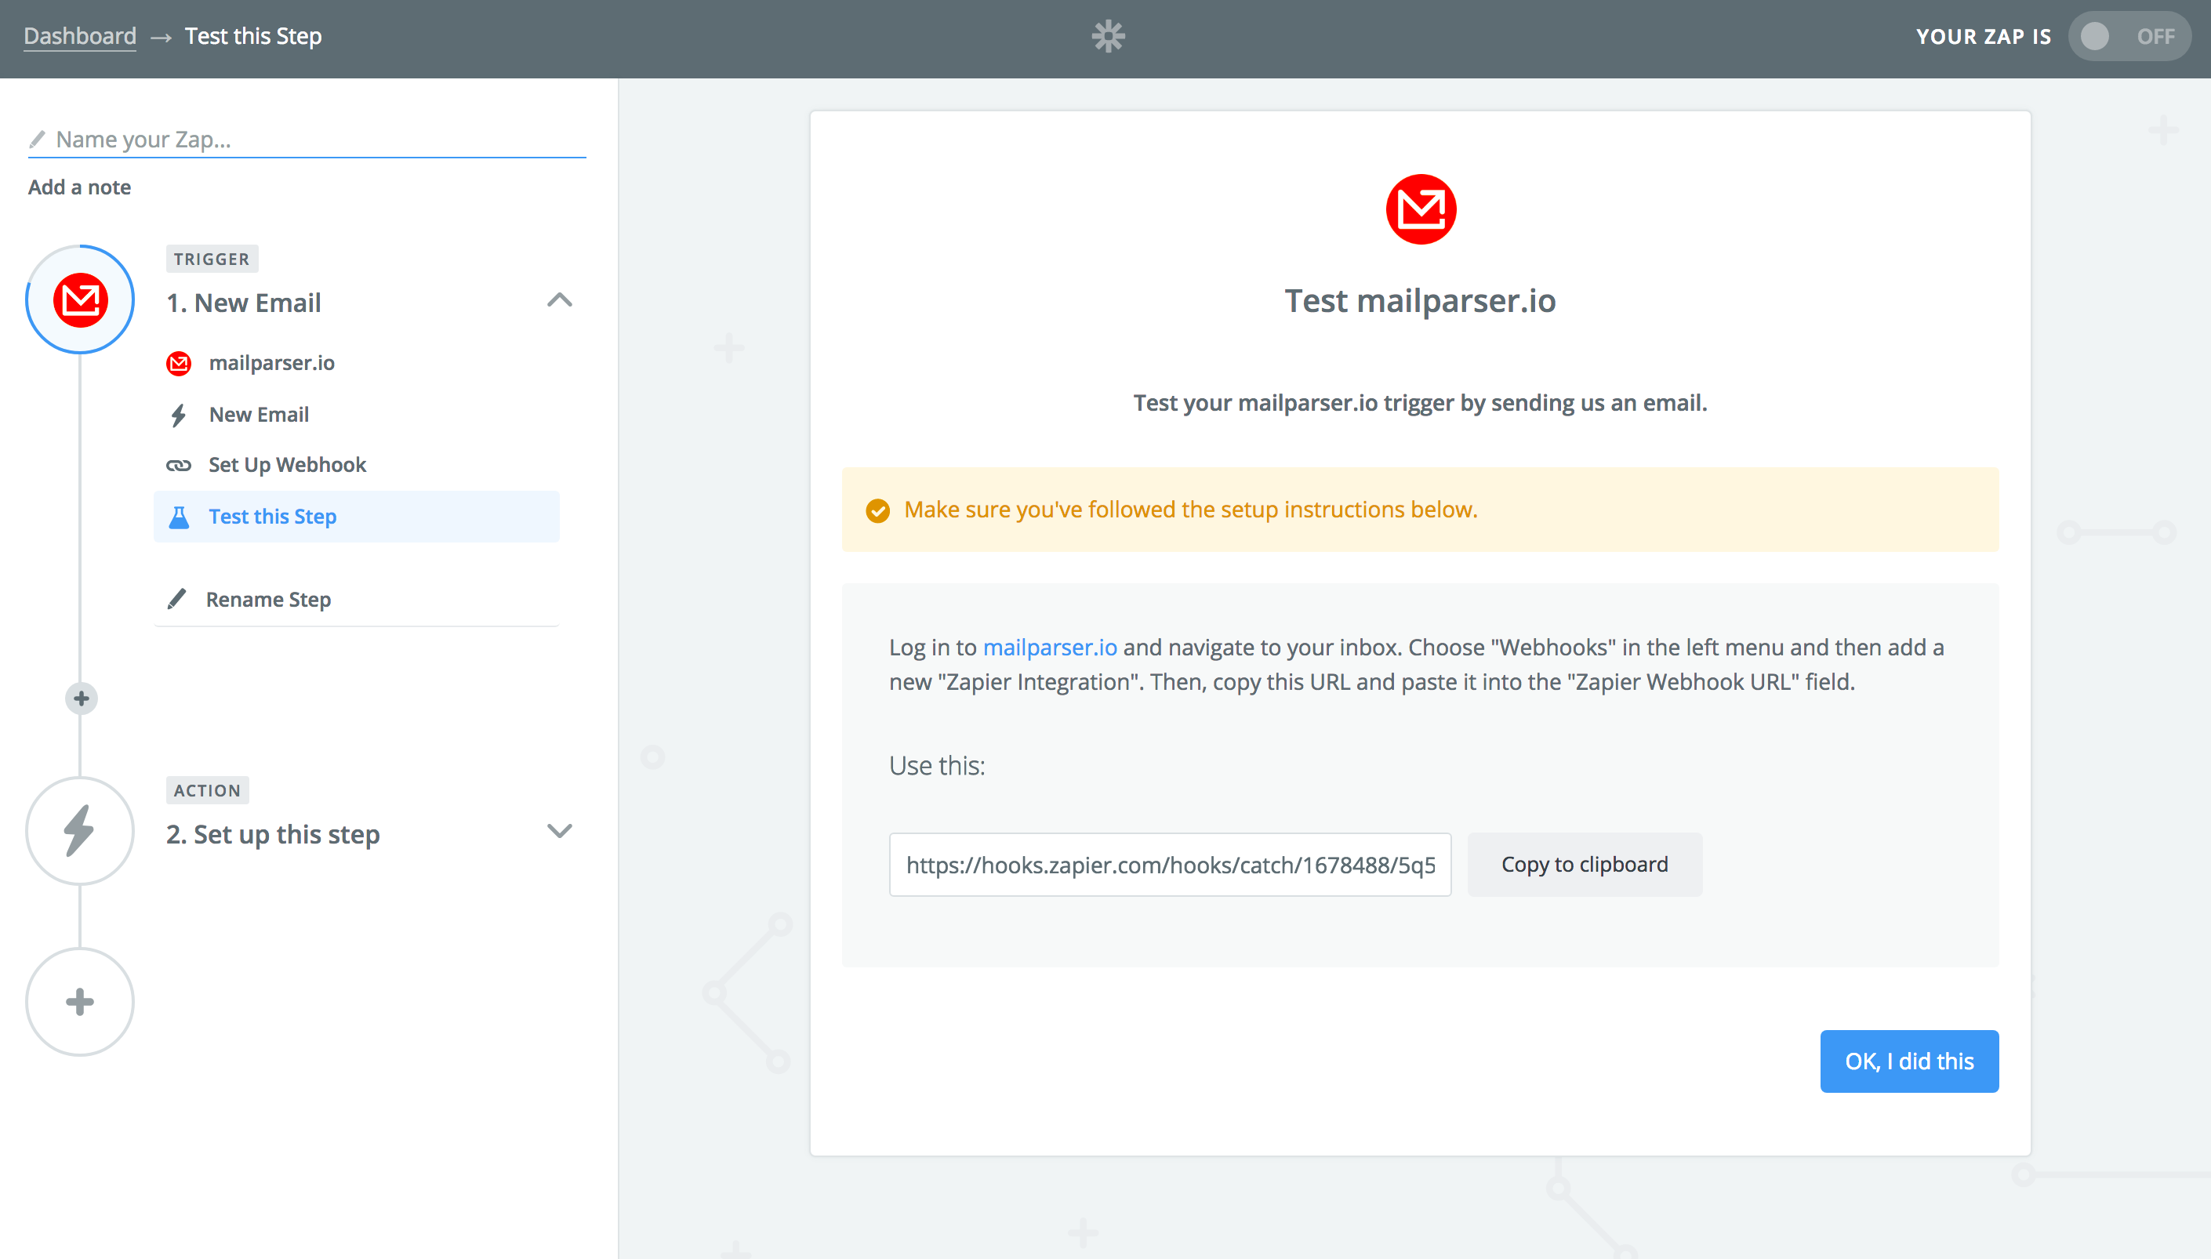The image size is (2211, 1259).
Task: Click the ACTION label badge
Action: tap(207, 790)
